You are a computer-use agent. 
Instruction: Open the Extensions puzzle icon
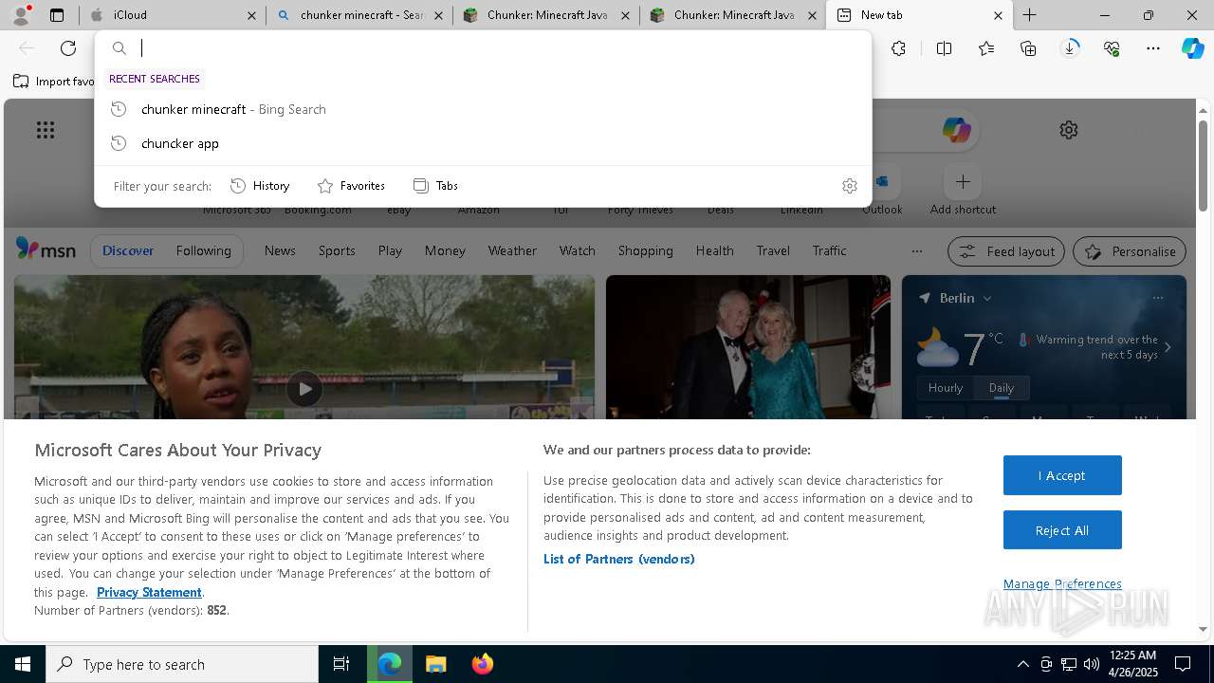pyautogui.click(x=898, y=48)
